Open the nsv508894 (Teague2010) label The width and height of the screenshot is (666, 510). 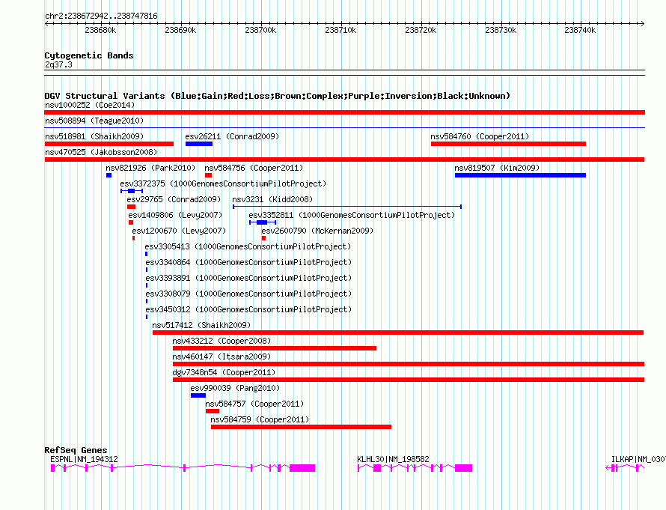(x=94, y=121)
